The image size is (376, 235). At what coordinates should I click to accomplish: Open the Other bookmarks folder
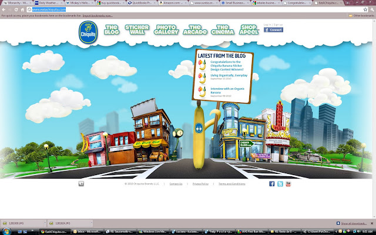pos(361,16)
